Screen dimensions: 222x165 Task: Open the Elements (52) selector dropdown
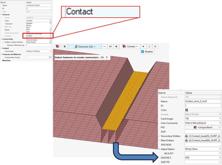click(x=85, y=46)
